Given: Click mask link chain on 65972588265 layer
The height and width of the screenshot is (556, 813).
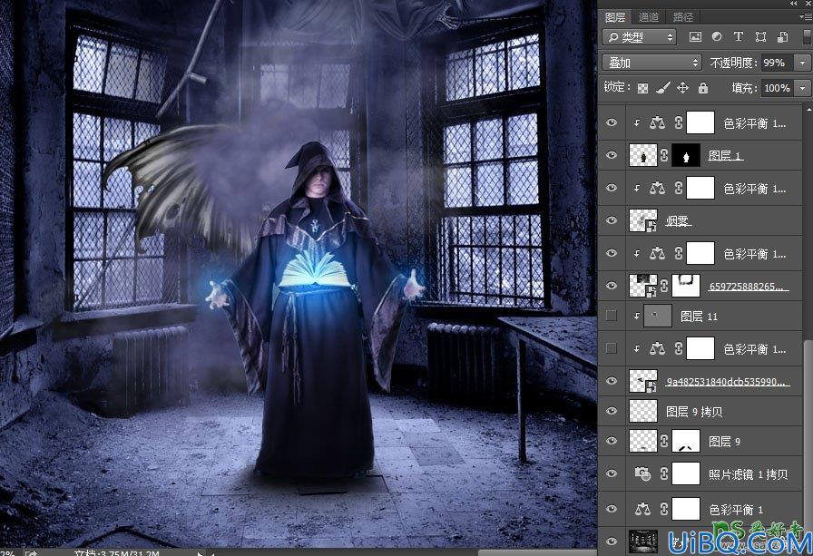Looking at the screenshot, I should click(x=664, y=286).
